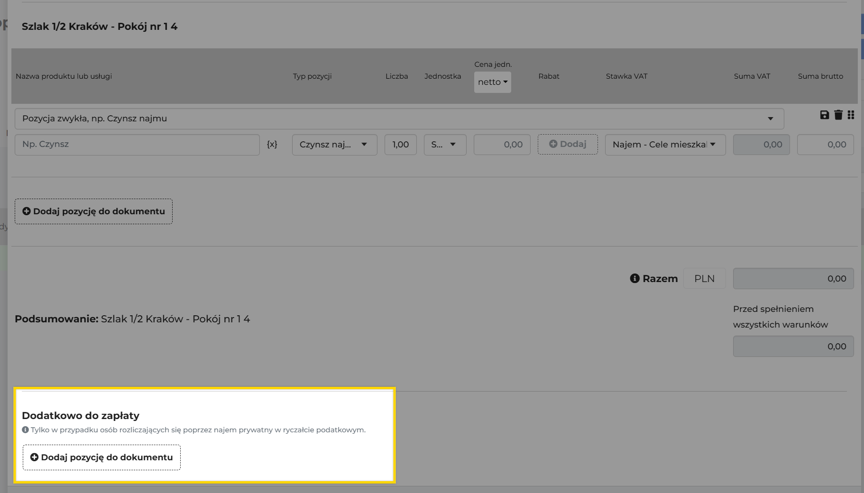Click the 'Cena jedn.' label

[493, 64]
